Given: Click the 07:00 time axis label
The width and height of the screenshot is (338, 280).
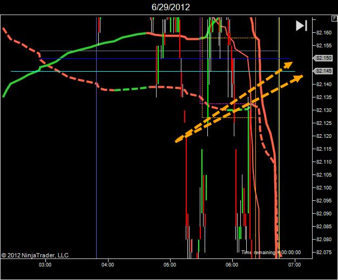Looking at the screenshot, I should [x=294, y=264].
